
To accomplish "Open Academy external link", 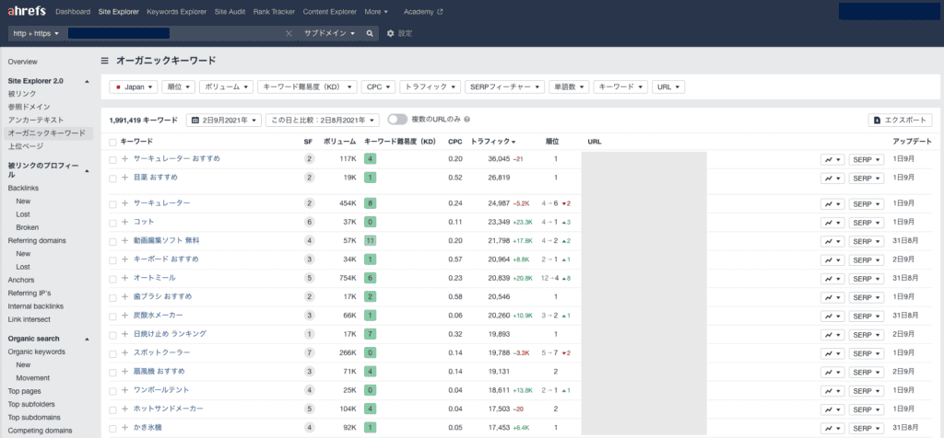I will coord(423,11).
